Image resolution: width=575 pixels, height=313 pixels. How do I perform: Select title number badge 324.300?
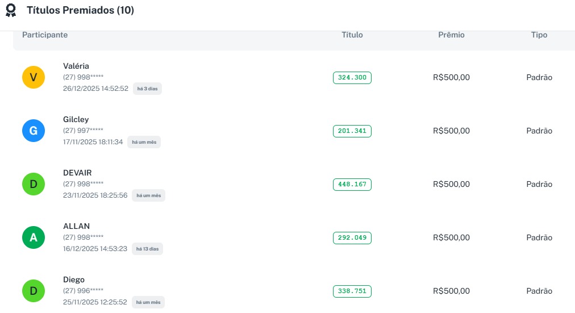[352, 78]
